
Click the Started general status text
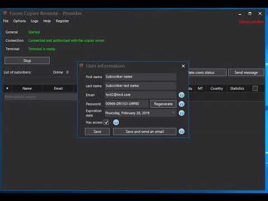34,32
